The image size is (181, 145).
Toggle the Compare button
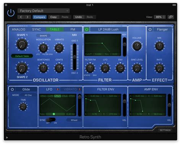(39, 17)
